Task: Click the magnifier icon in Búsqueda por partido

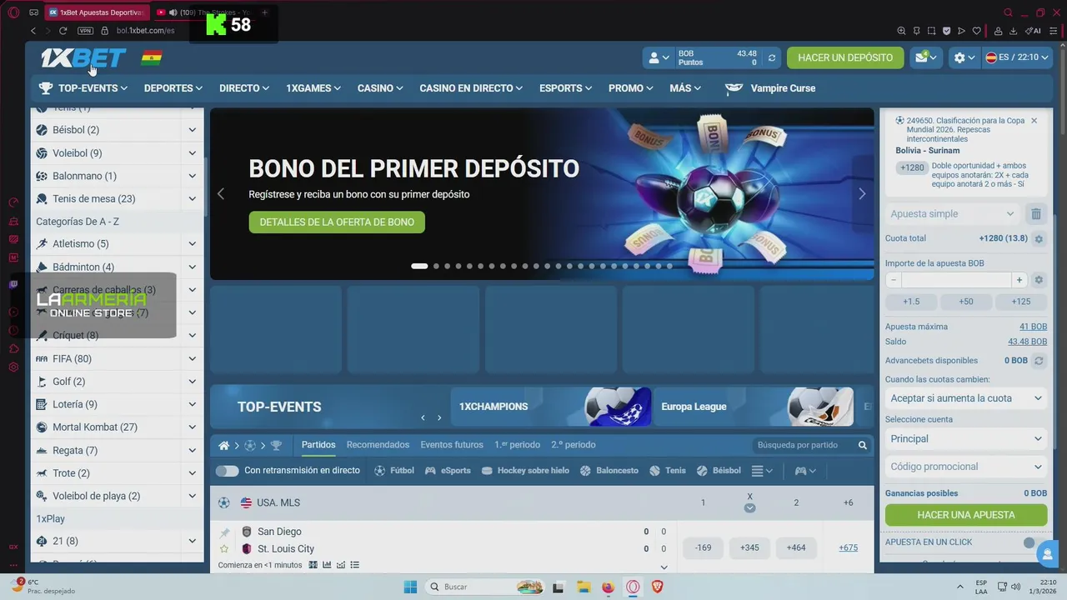Action: pos(863,445)
